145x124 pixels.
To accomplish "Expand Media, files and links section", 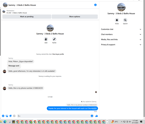I will pyautogui.click(x=121, y=39).
